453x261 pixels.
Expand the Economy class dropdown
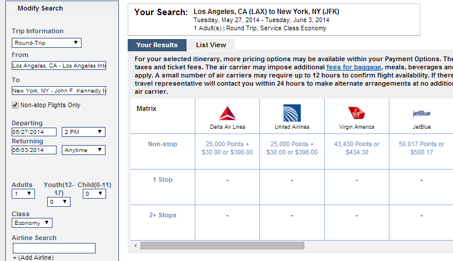pyautogui.click(x=32, y=223)
